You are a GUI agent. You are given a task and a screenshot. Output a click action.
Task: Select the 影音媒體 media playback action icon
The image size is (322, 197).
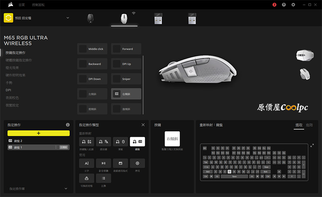[103, 163]
